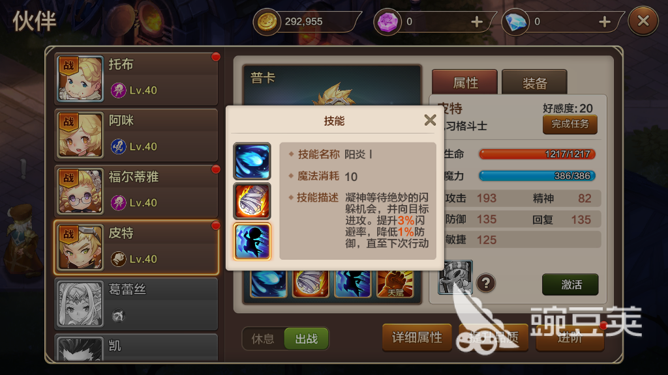
Task: Open 详细属性 detailed attributes
Action: click(417, 338)
